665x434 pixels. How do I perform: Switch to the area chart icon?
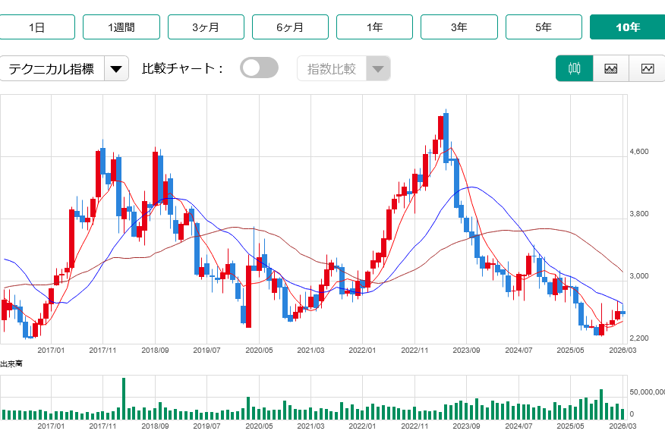[610, 68]
